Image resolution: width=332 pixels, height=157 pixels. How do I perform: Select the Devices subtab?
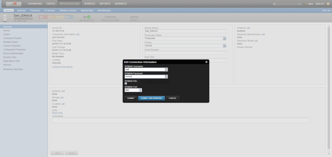(x=9, y=10)
